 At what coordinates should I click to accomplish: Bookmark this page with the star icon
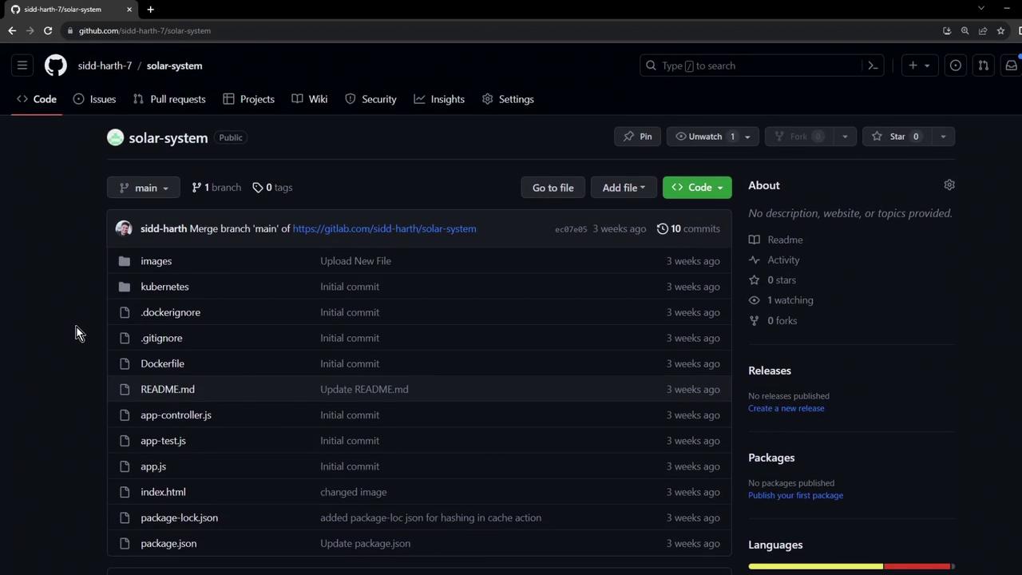[1001, 30]
